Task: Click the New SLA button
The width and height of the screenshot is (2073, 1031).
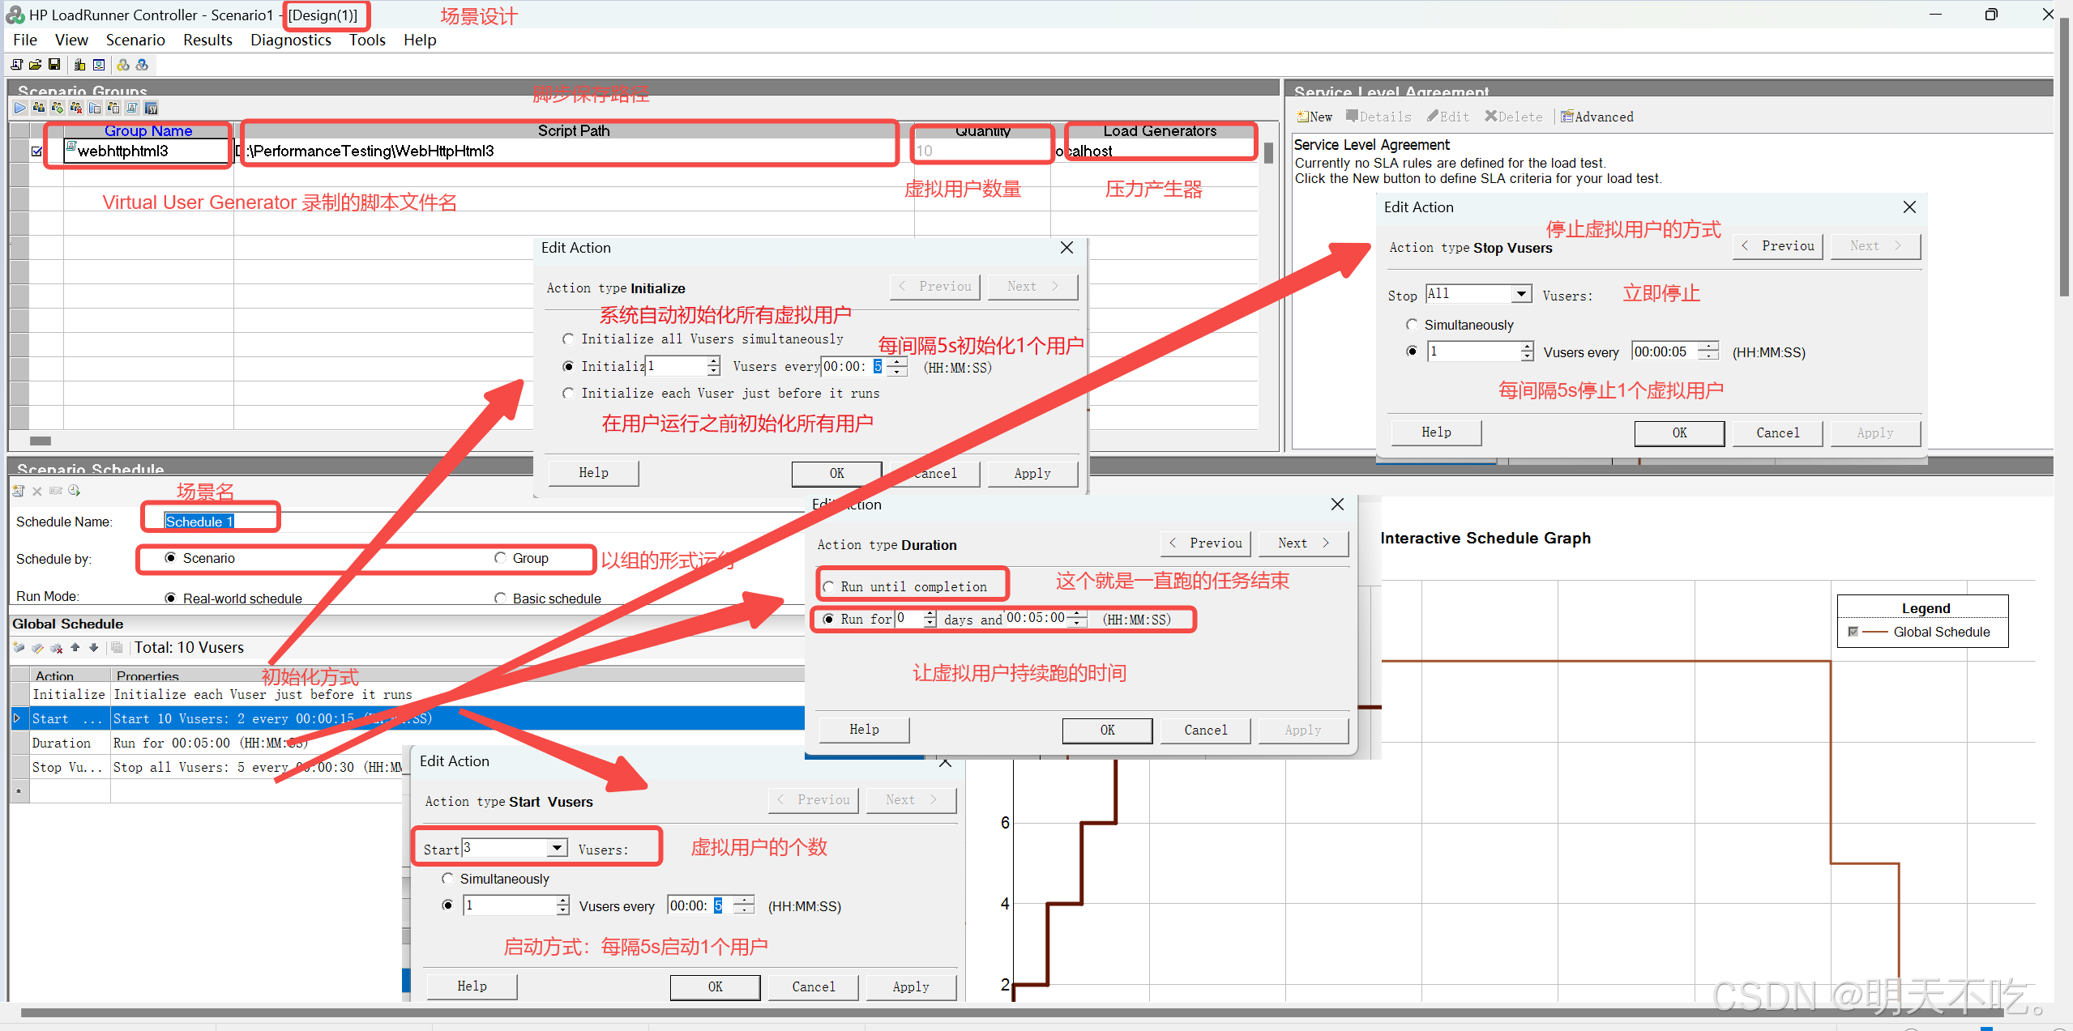Action: click(x=1314, y=117)
